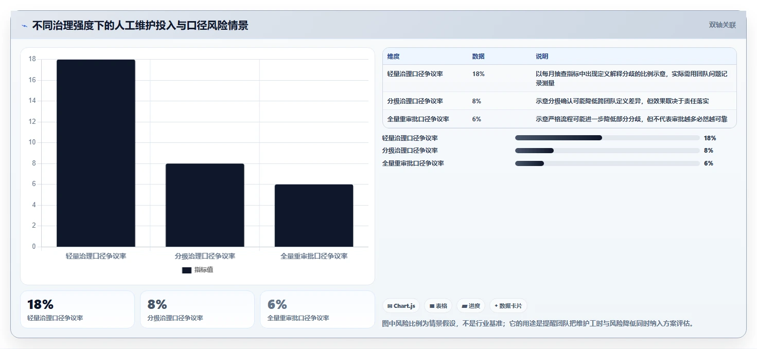The width and height of the screenshot is (757, 349).
Task: Click the 轻量治理口径争议率 progress row label
Action: tap(410, 138)
